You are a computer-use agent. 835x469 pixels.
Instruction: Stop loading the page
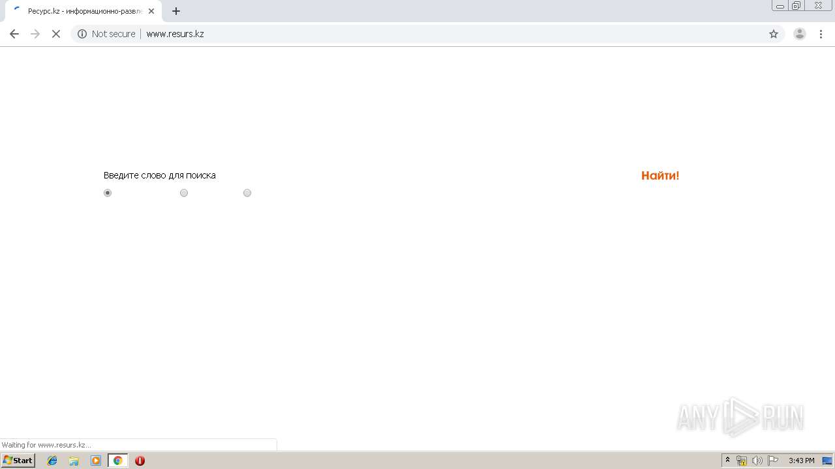click(x=56, y=34)
